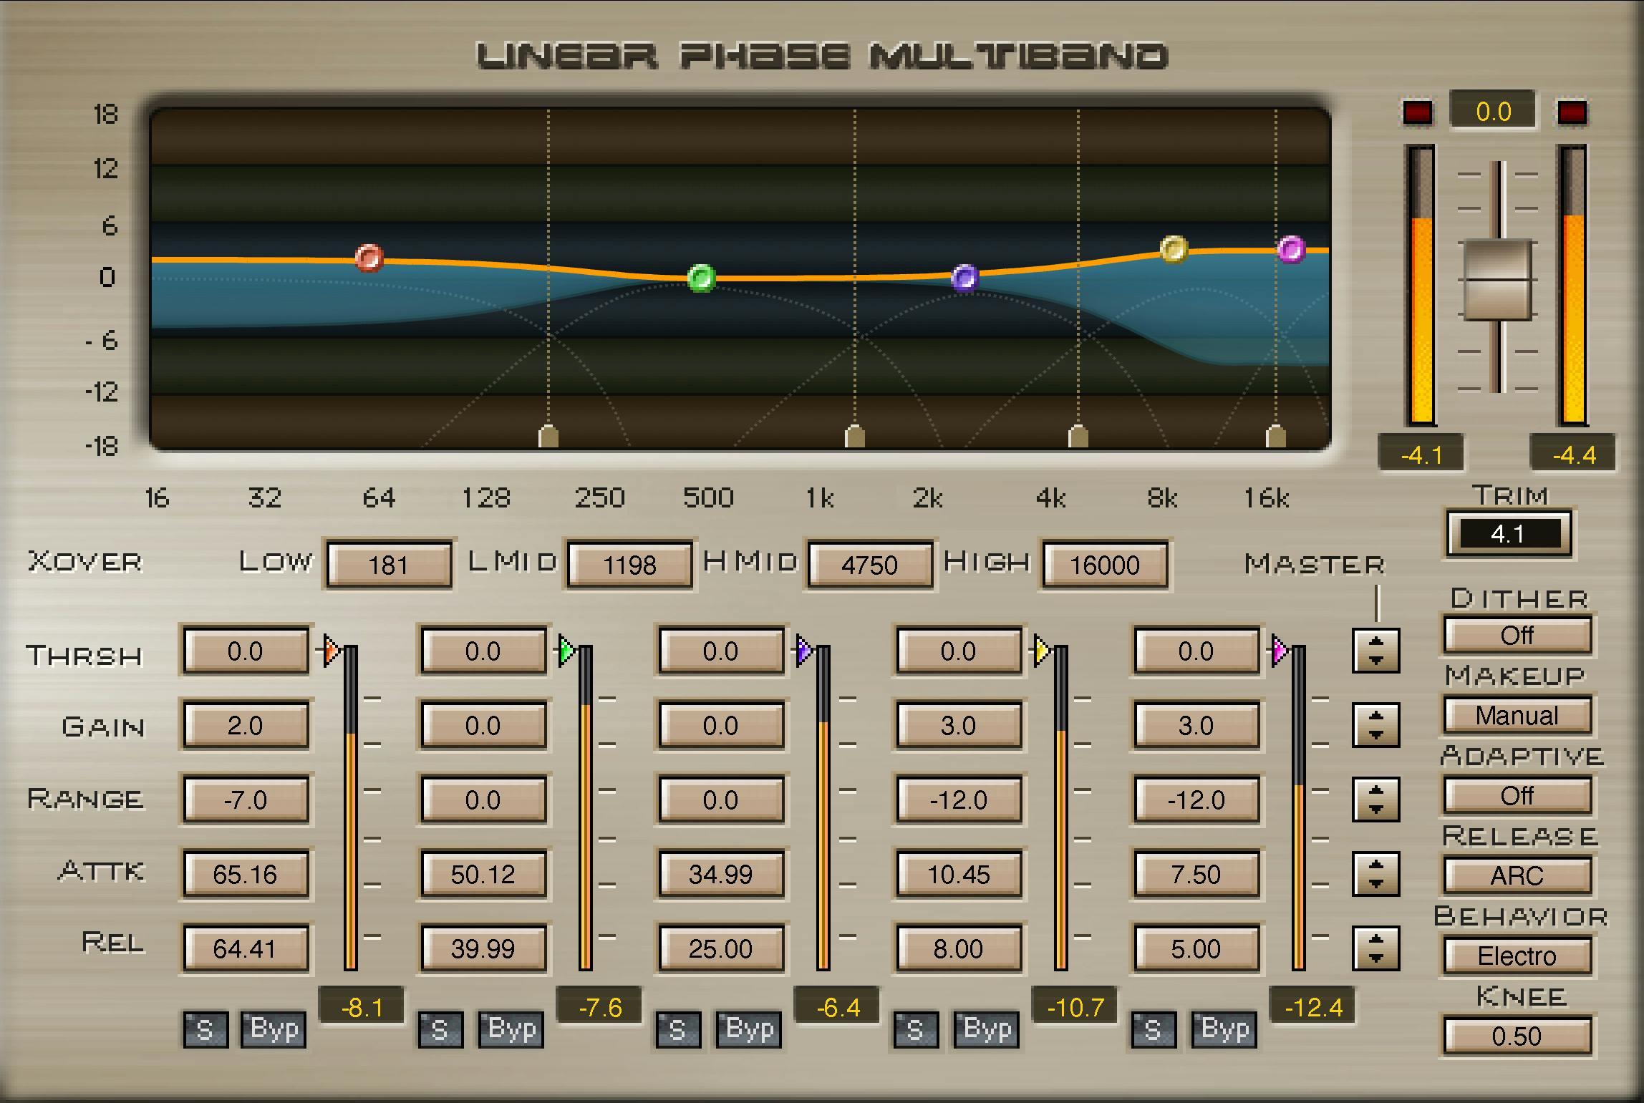Select the green low-mid band node
1644x1103 pixels.
tap(700, 279)
